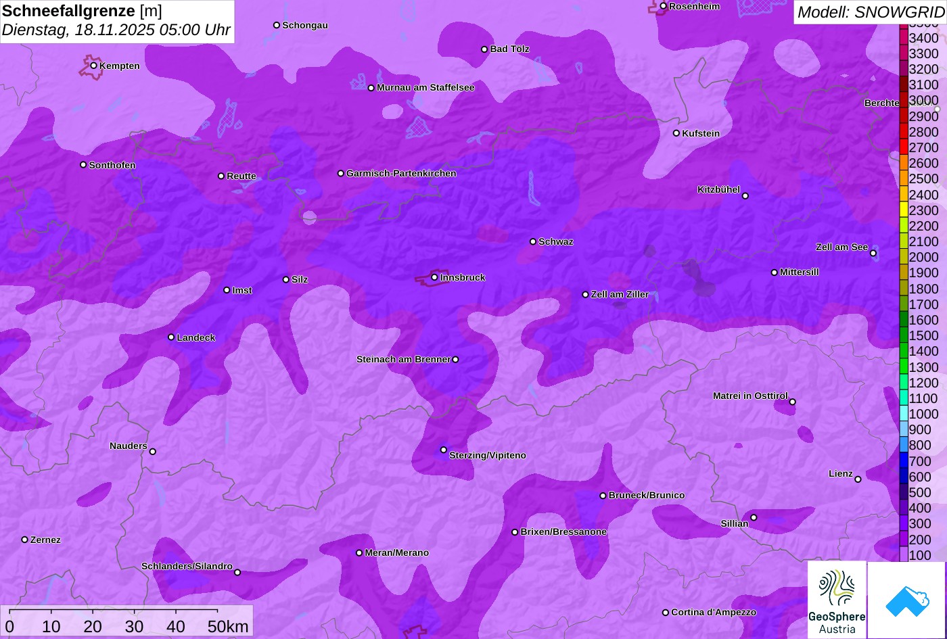This screenshot has width=947, height=639.
Task: Select the "Murnau am Staffelsee" label
Action: (x=425, y=87)
